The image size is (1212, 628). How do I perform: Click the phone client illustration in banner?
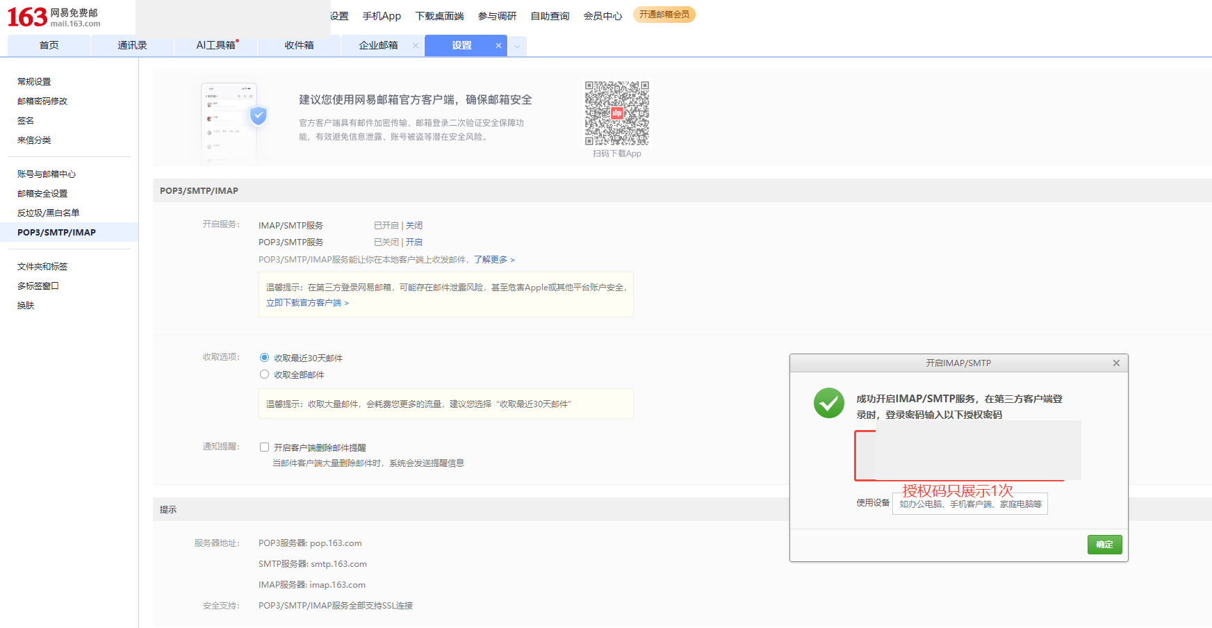234,123
